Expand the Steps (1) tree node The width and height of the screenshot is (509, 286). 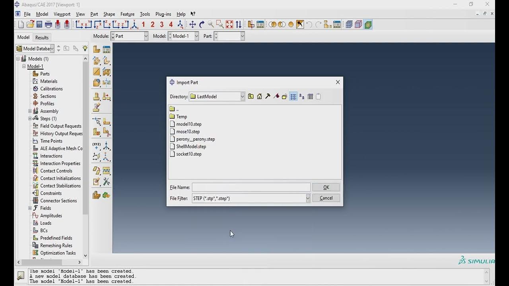click(x=30, y=119)
